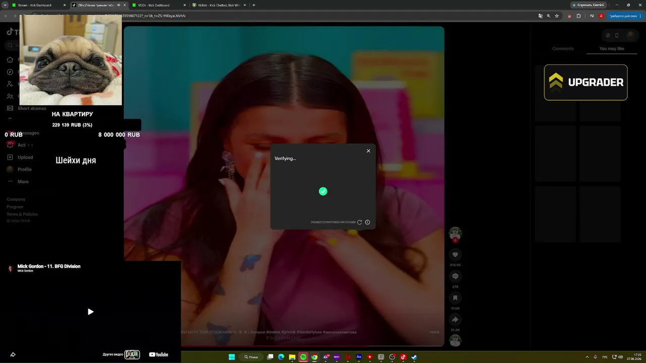646x363 pixels.
Task: Open Microsoft Edge from the taskbar
Action: [x=281, y=357]
